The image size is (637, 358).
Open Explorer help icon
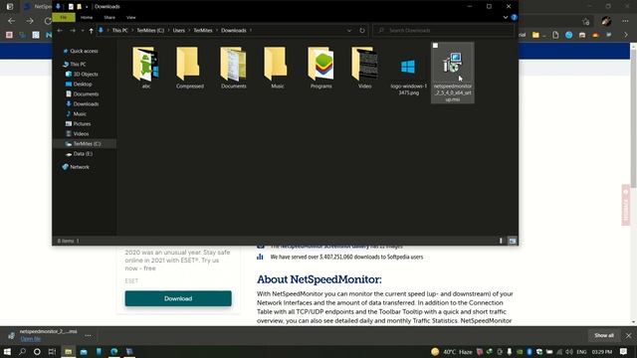point(514,18)
